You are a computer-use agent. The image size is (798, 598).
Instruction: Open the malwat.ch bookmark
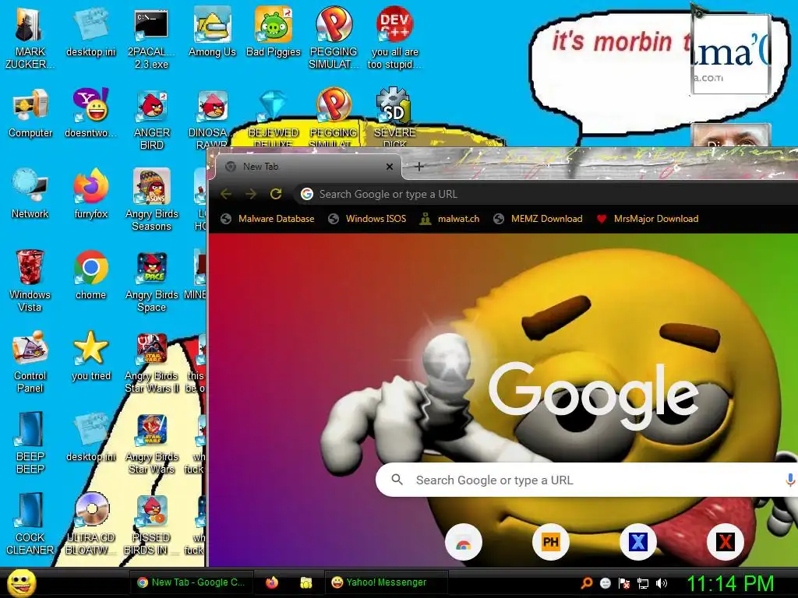(x=450, y=219)
